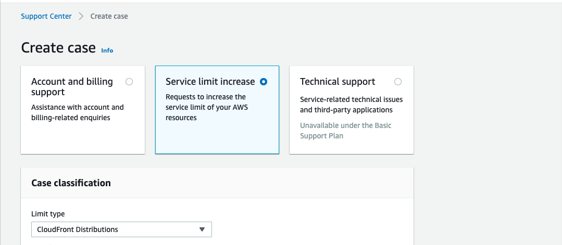Screen dimensions: 562x245
Task: Click the Account and billing support card title
Action: tap(72, 87)
